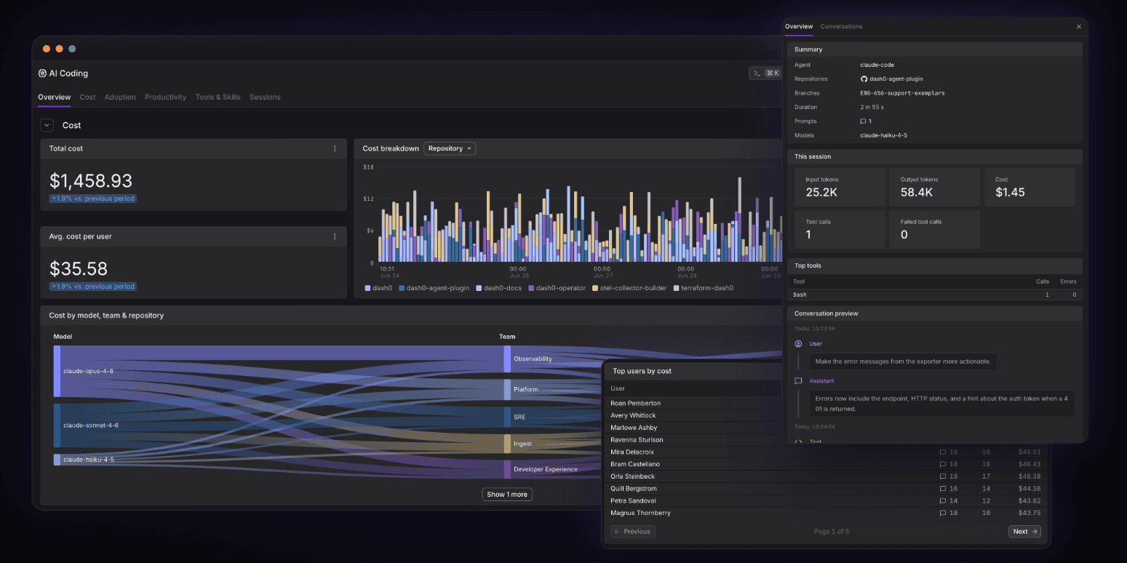Click the Developer Experience team node
This screenshot has width=1127, height=563.
click(507, 469)
